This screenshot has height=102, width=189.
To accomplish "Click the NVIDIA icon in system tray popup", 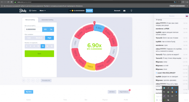I will [164, 100].
